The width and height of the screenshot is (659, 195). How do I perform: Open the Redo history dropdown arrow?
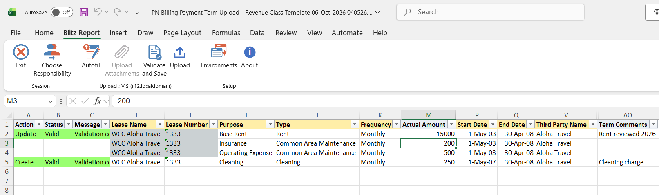coord(127,12)
